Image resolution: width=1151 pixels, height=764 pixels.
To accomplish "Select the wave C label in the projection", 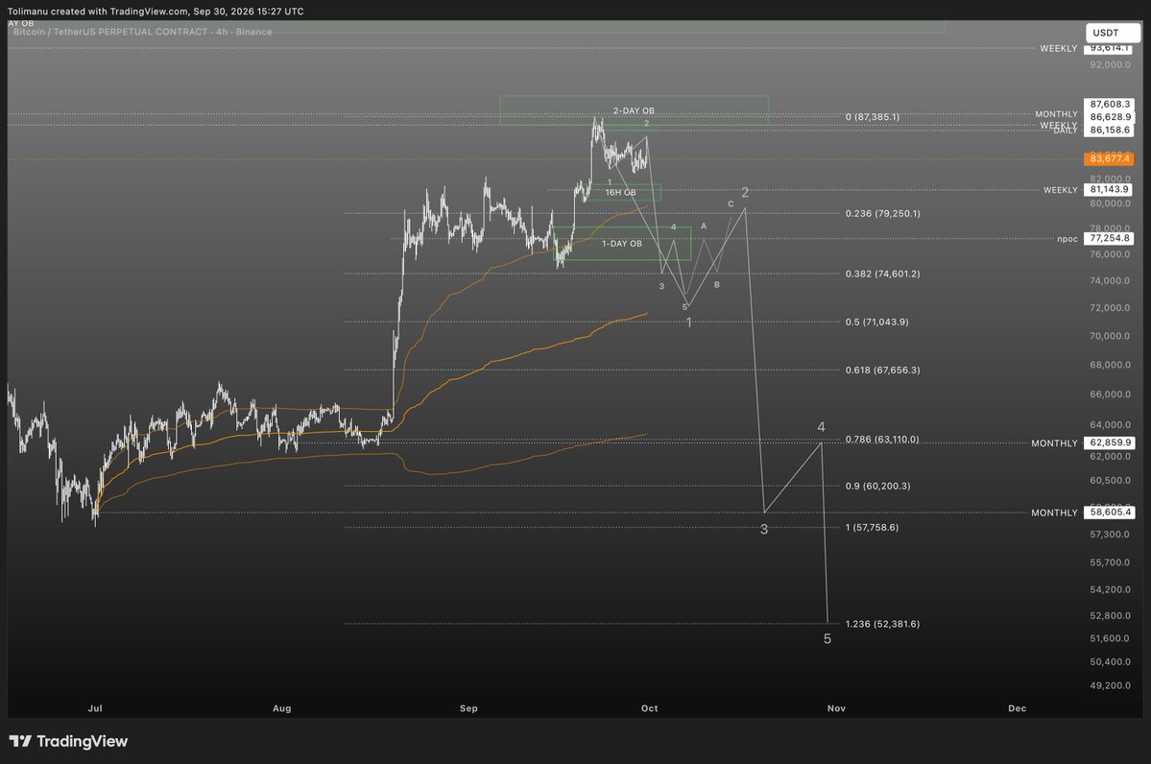I will pyautogui.click(x=731, y=204).
